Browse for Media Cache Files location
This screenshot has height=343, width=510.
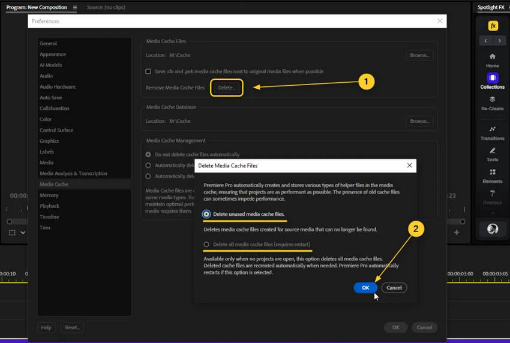419,55
